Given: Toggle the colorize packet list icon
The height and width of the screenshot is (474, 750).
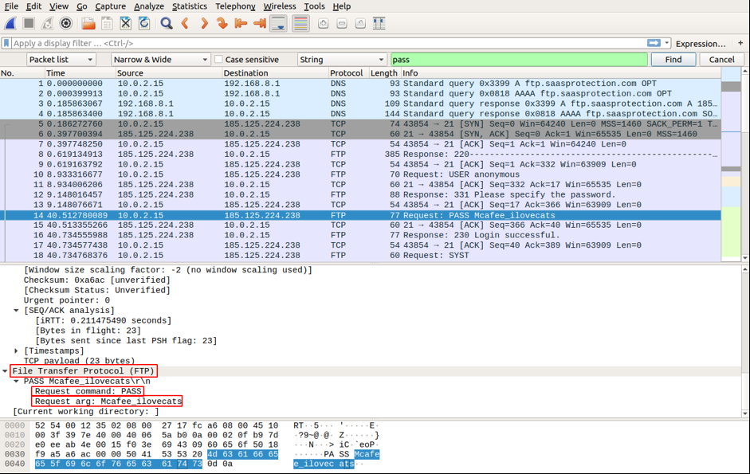Looking at the screenshot, I should tap(300, 24).
